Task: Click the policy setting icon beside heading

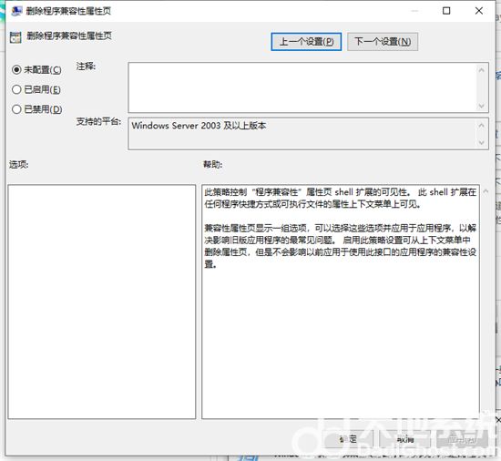Action: click(15, 37)
